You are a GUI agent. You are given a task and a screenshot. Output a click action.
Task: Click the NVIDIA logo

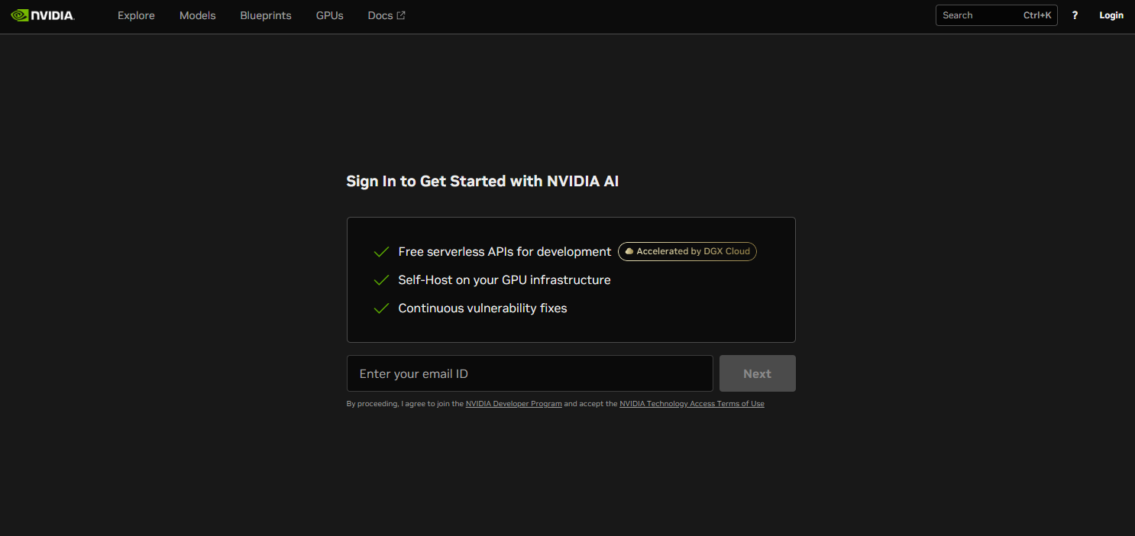tap(43, 15)
